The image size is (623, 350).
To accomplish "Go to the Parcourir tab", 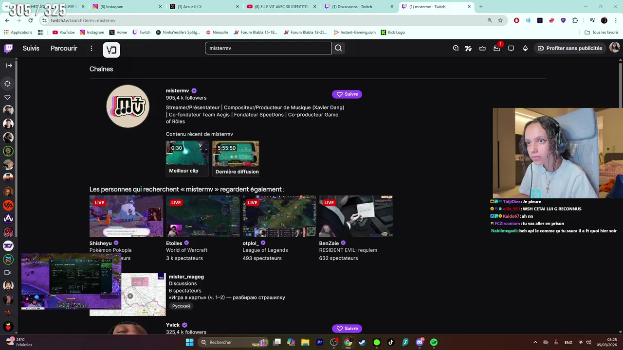I will pos(64,48).
